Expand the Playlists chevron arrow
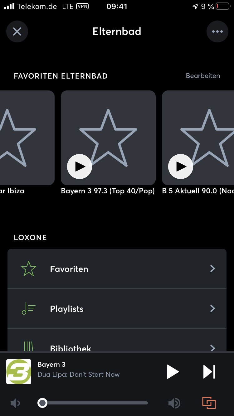Image resolution: width=234 pixels, height=416 pixels. tap(213, 308)
